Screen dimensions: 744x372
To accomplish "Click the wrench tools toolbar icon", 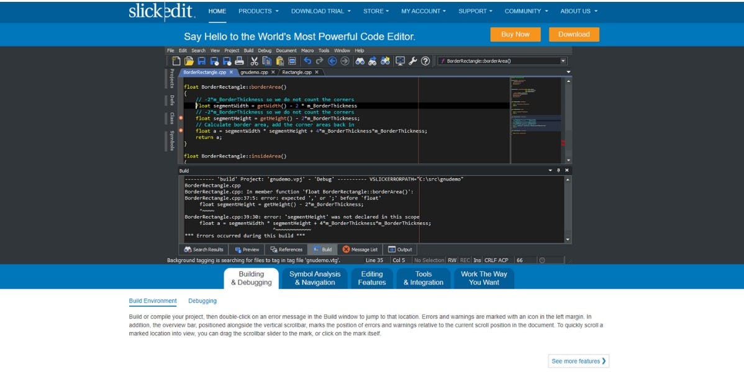I will click(x=413, y=61).
